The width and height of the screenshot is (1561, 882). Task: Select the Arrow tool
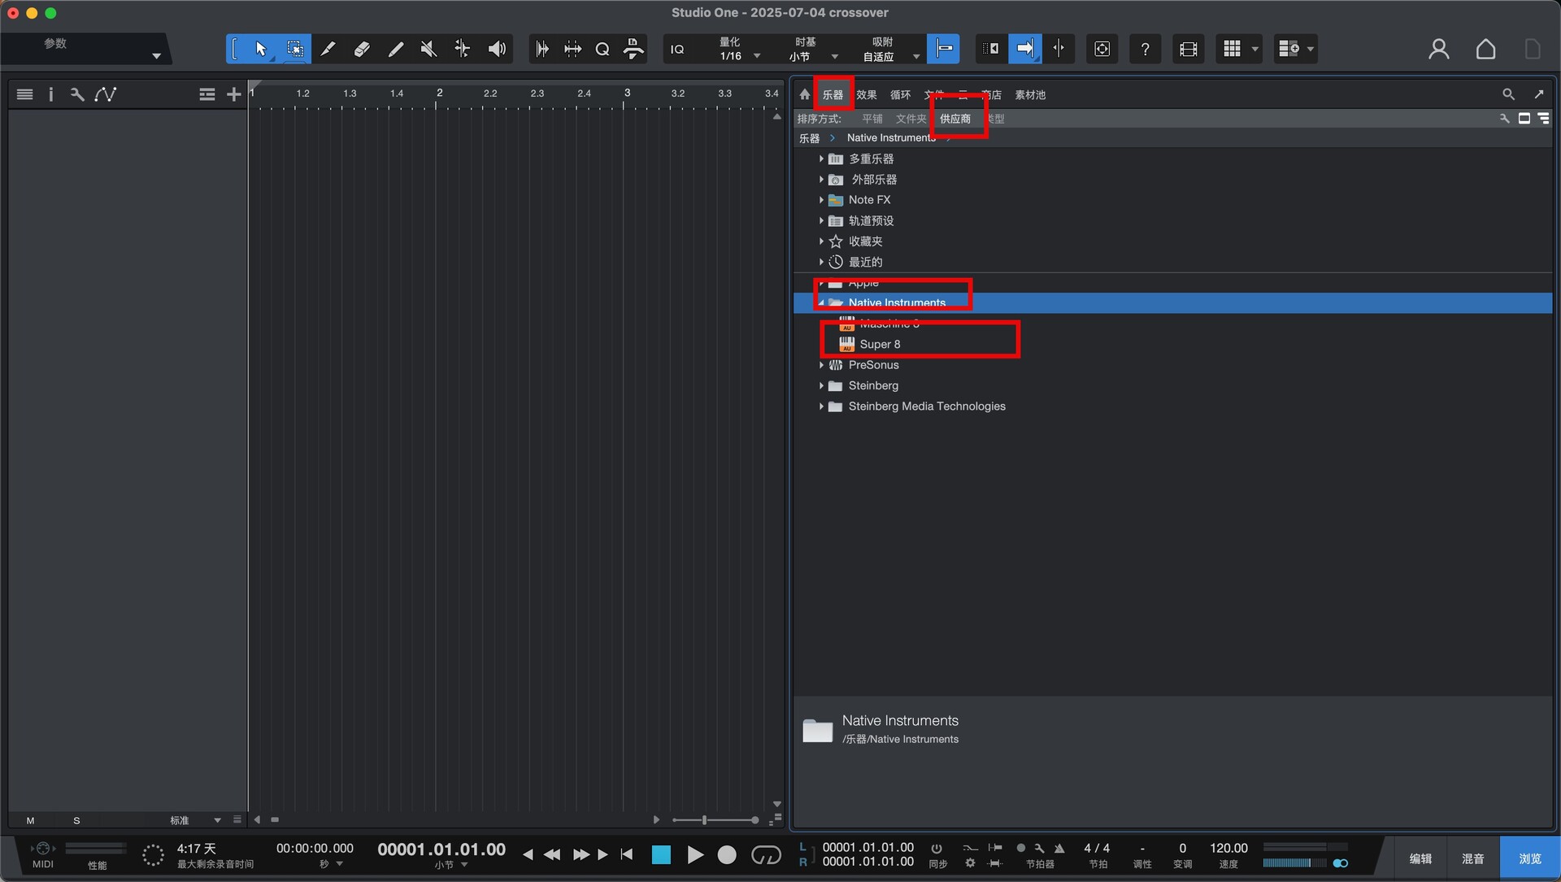260,49
